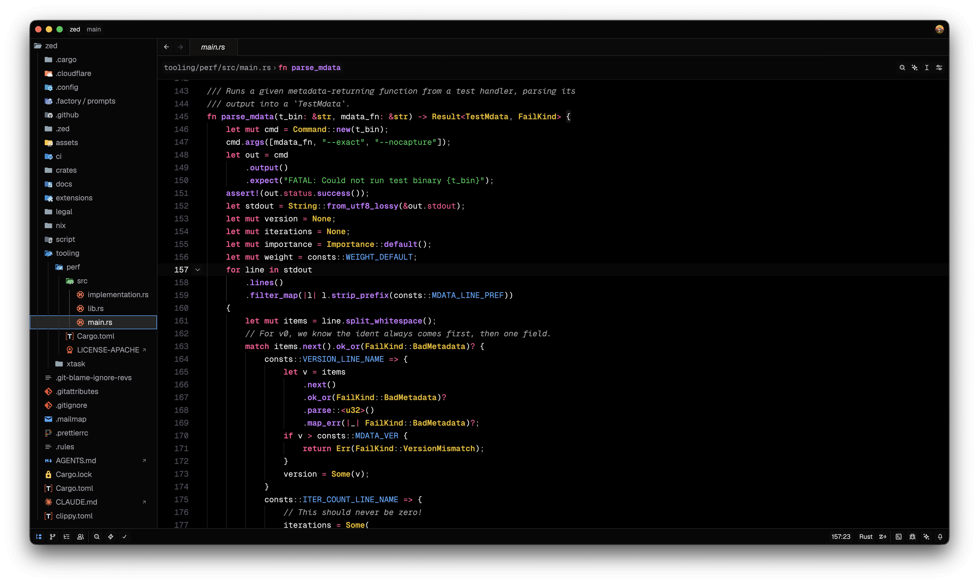Open the Zed edit prediction menu
This screenshot has width=979, height=584.
pos(882,536)
